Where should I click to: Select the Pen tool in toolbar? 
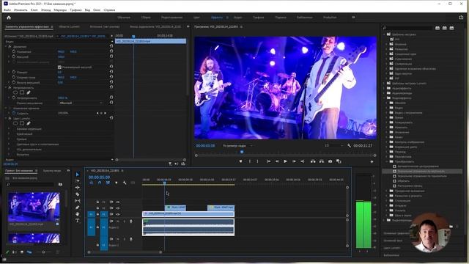pos(78,208)
